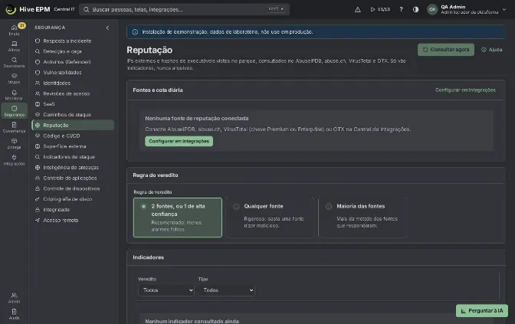Open Criptografia de disco menu item
The image size is (515, 324).
click(x=73, y=199)
